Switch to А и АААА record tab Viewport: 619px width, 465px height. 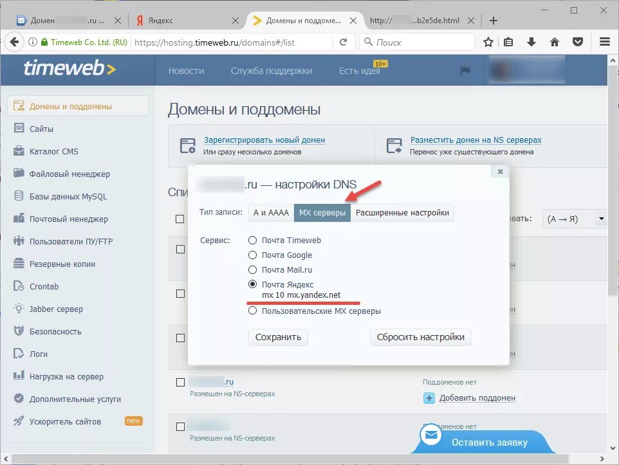pyautogui.click(x=271, y=213)
